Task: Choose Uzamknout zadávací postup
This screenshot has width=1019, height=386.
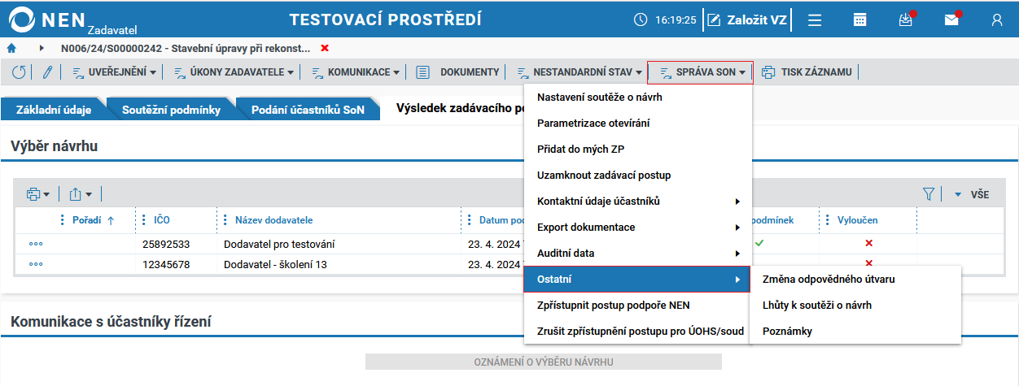Action: point(637,175)
